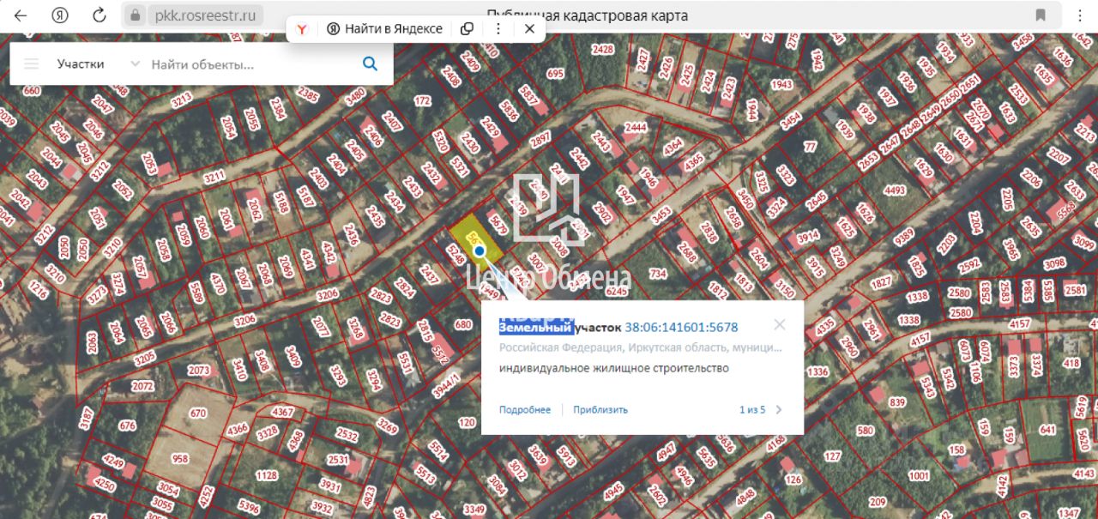Open the browser three-dot menu at top right

pos(1079,15)
